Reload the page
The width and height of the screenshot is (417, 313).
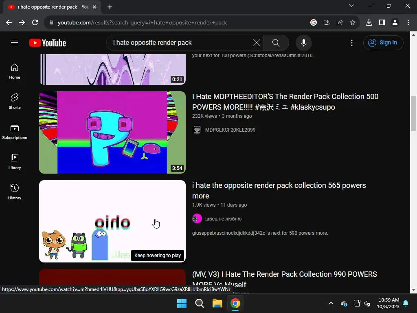[35, 23]
